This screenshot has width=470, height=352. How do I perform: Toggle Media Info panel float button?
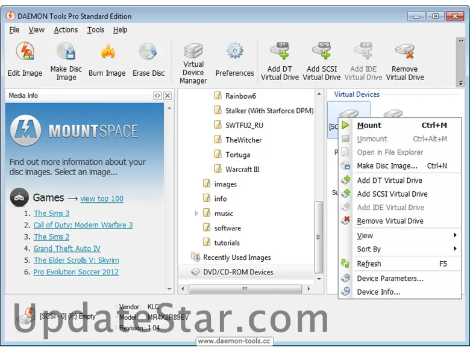click(x=157, y=96)
